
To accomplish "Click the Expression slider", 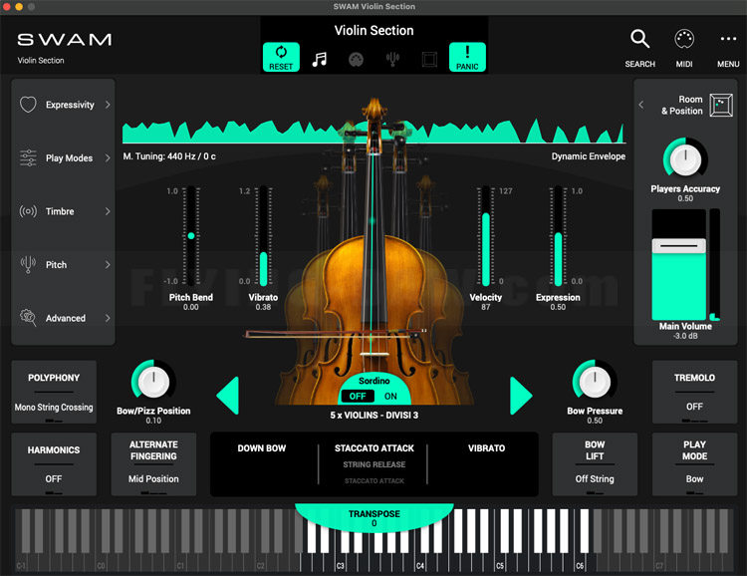I will point(559,236).
